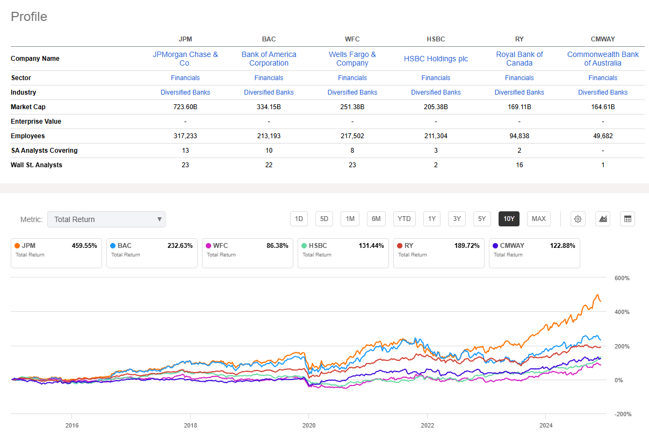The width and height of the screenshot is (649, 435).
Task: Open the JPMorgan Chase & Co. link
Action: pyautogui.click(x=185, y=59)
